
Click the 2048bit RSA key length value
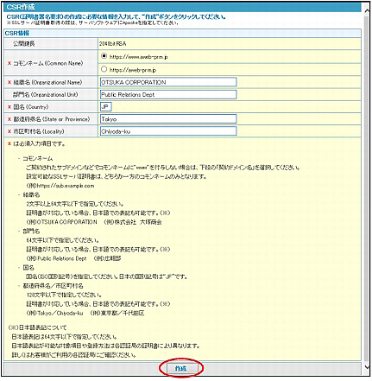[x=113, y=44]
